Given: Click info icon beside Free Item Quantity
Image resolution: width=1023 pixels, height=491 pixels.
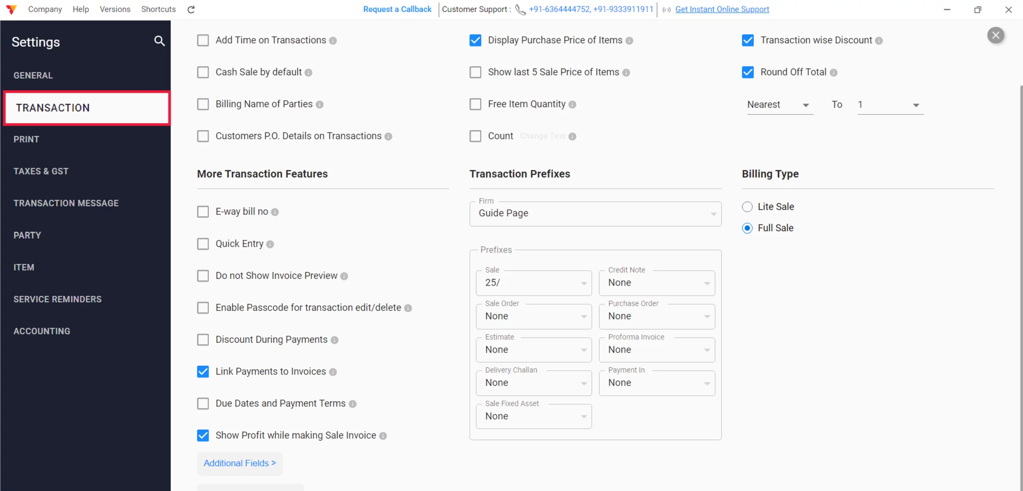Looking at the screenshot, I should tap(572, 105).
